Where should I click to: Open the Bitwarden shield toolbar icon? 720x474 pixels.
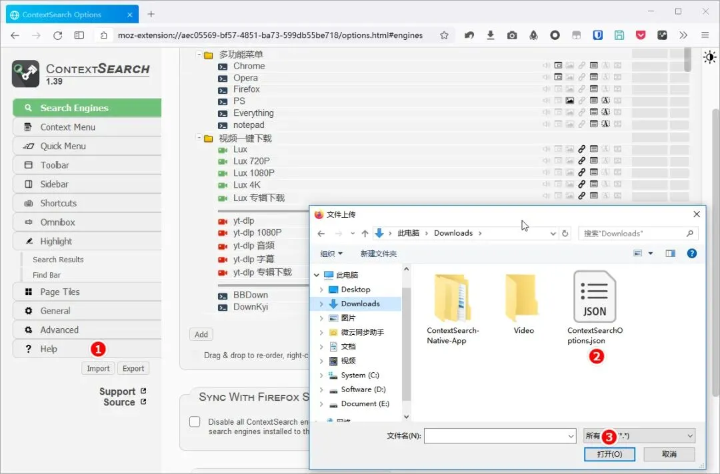[597, 35]
